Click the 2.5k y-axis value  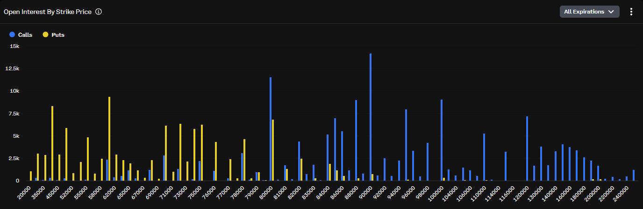click(x=13, y=158)
